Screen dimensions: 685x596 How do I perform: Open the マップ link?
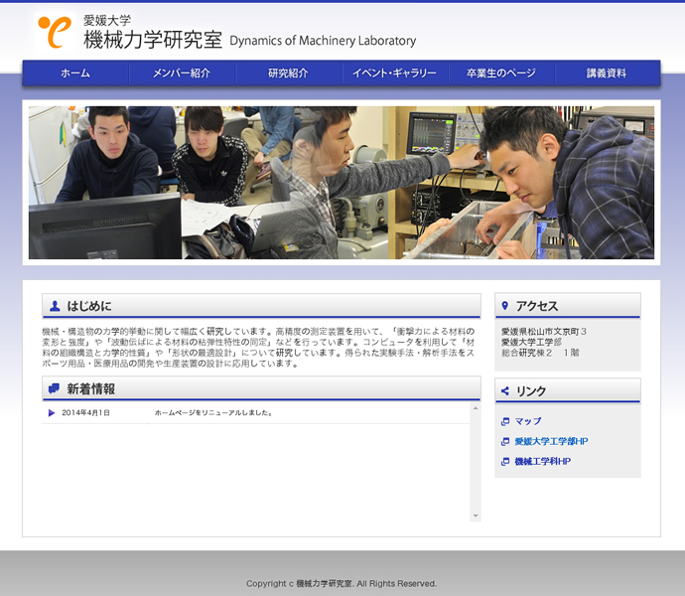tap(528, 421)
